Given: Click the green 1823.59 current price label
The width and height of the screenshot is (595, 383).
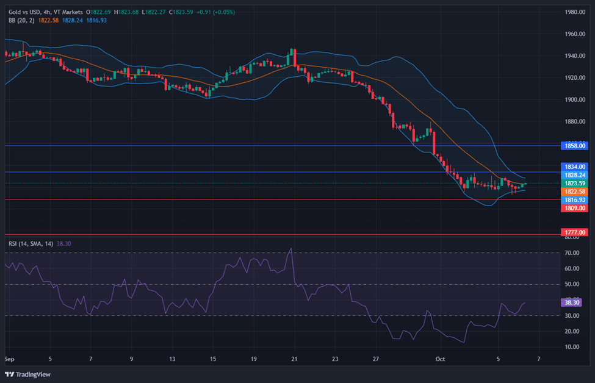Looking at the screenshot, I should tap(574, 183).
